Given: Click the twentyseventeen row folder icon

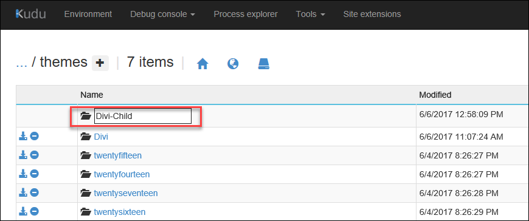Looking at the screenshot, I should click(86, 193).
